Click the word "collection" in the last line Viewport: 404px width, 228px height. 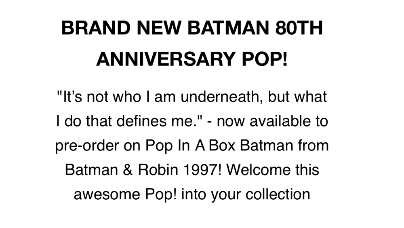point(278,194)
